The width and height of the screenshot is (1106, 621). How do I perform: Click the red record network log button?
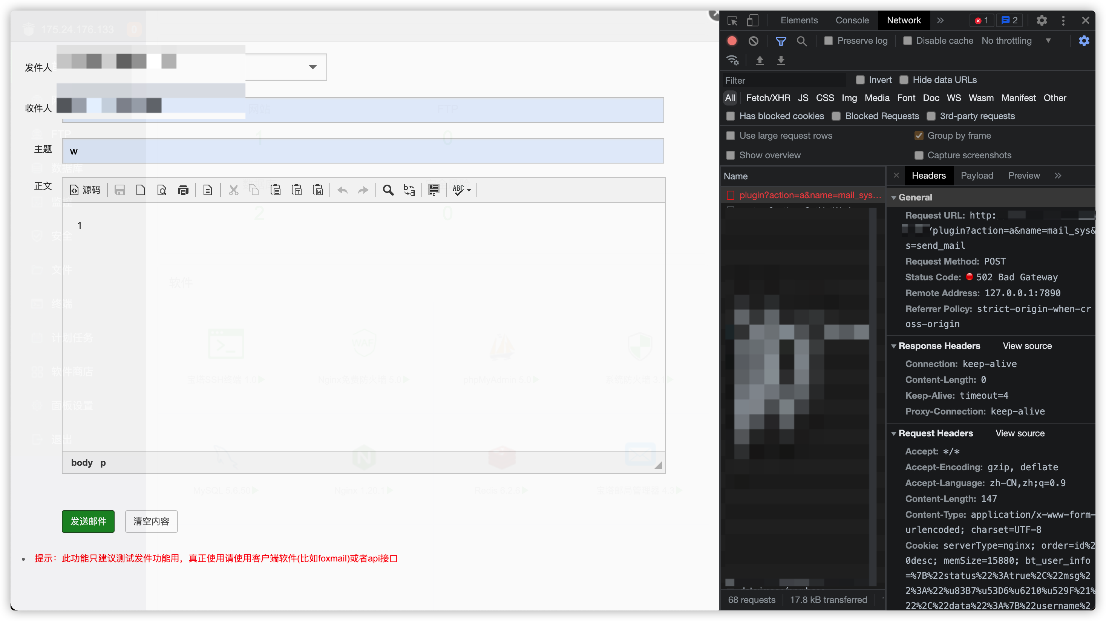pos(732,41)
